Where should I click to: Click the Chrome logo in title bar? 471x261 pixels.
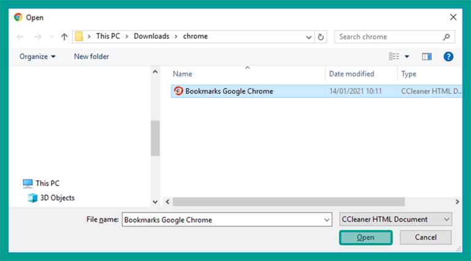18,17
